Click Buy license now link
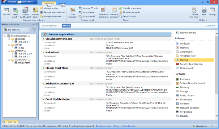Image resolution: width=219 pixels, height=129 pixels. (104, 126)
